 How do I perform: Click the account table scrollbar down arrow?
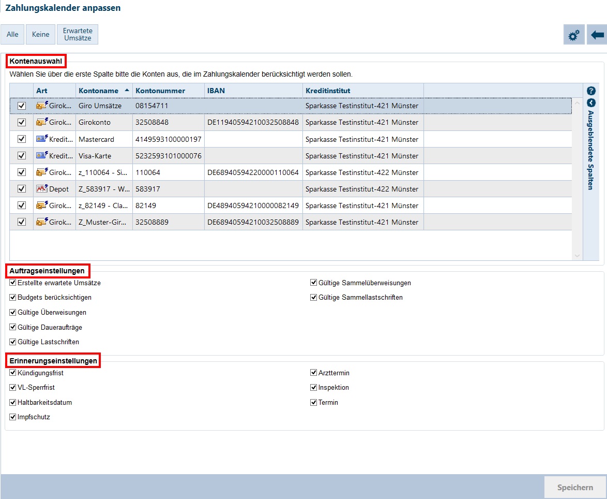click(577, 255)
